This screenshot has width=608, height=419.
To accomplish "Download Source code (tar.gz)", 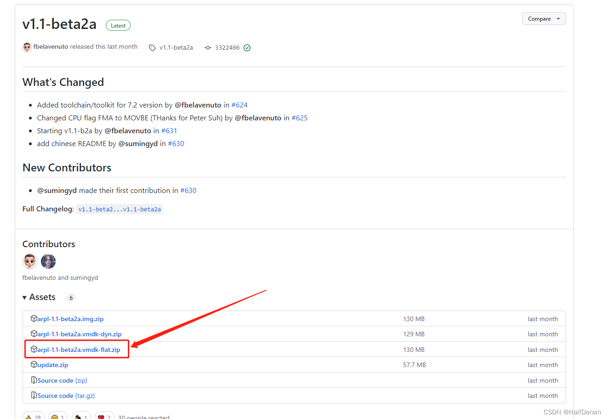I will tap(66, 396).
